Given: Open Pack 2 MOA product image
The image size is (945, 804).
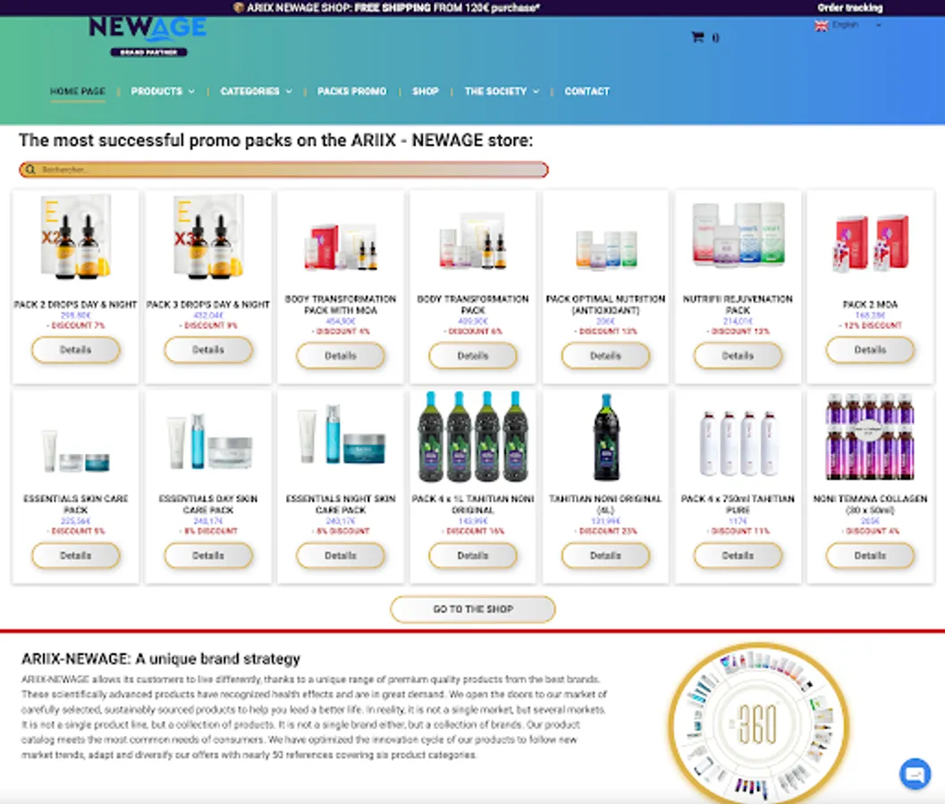Looking at the screenshot, I should pyautogui.click(x=870, y=243).
